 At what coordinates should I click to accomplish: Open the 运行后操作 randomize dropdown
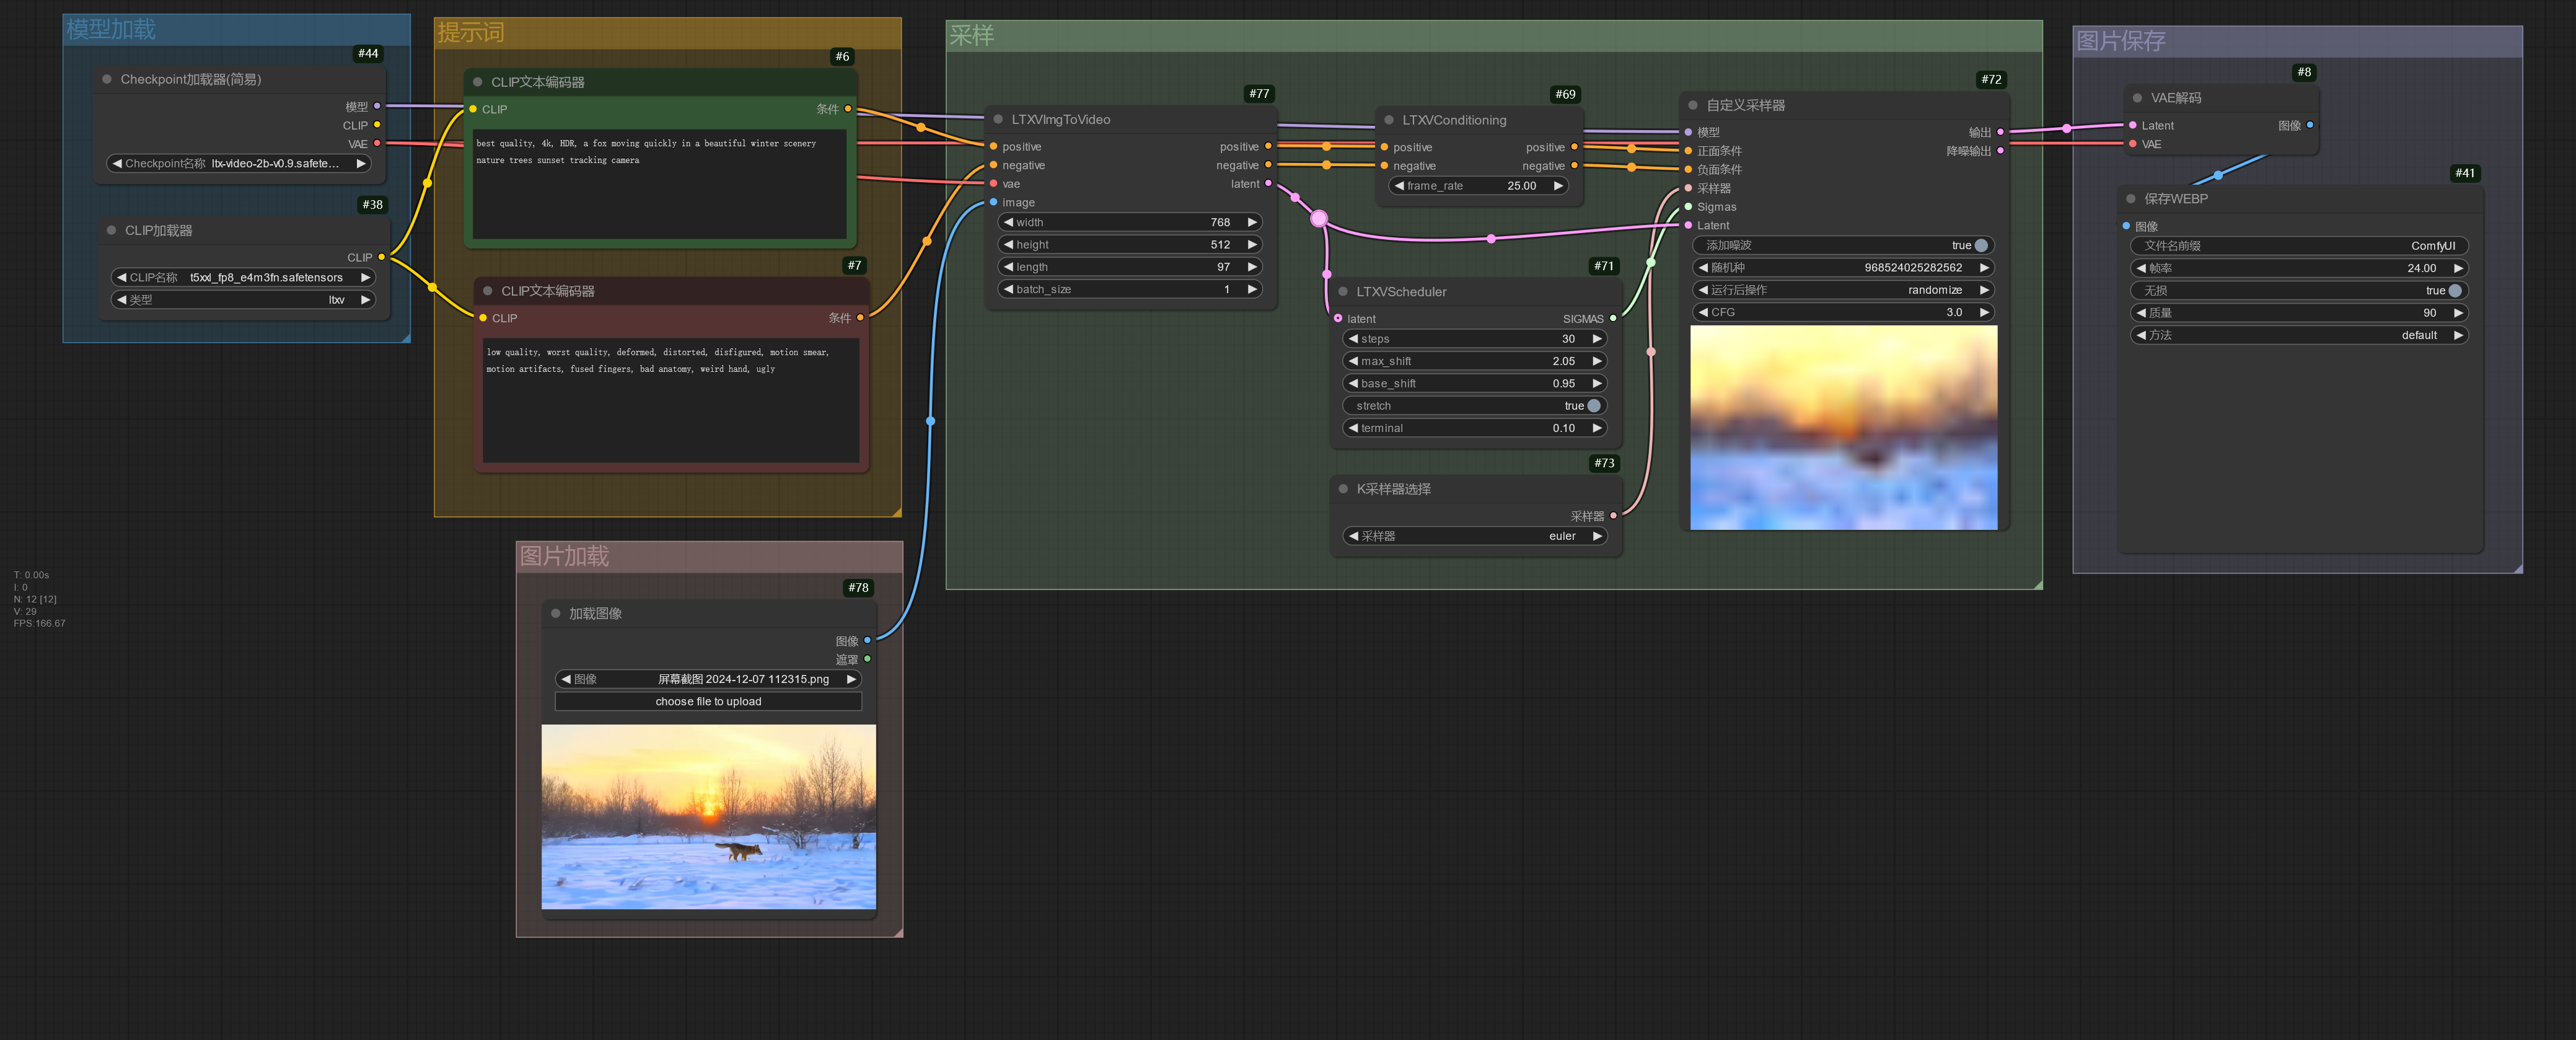coord(1843,290)
